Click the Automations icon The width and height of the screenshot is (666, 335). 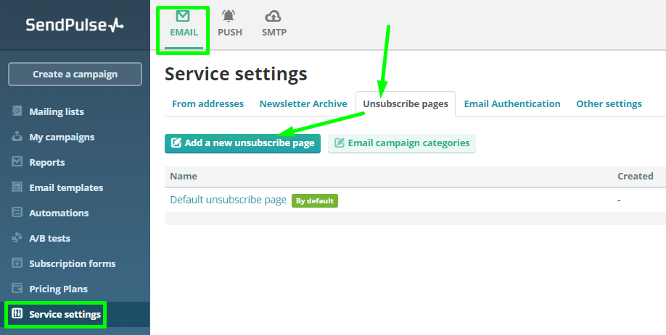point(17,212)
